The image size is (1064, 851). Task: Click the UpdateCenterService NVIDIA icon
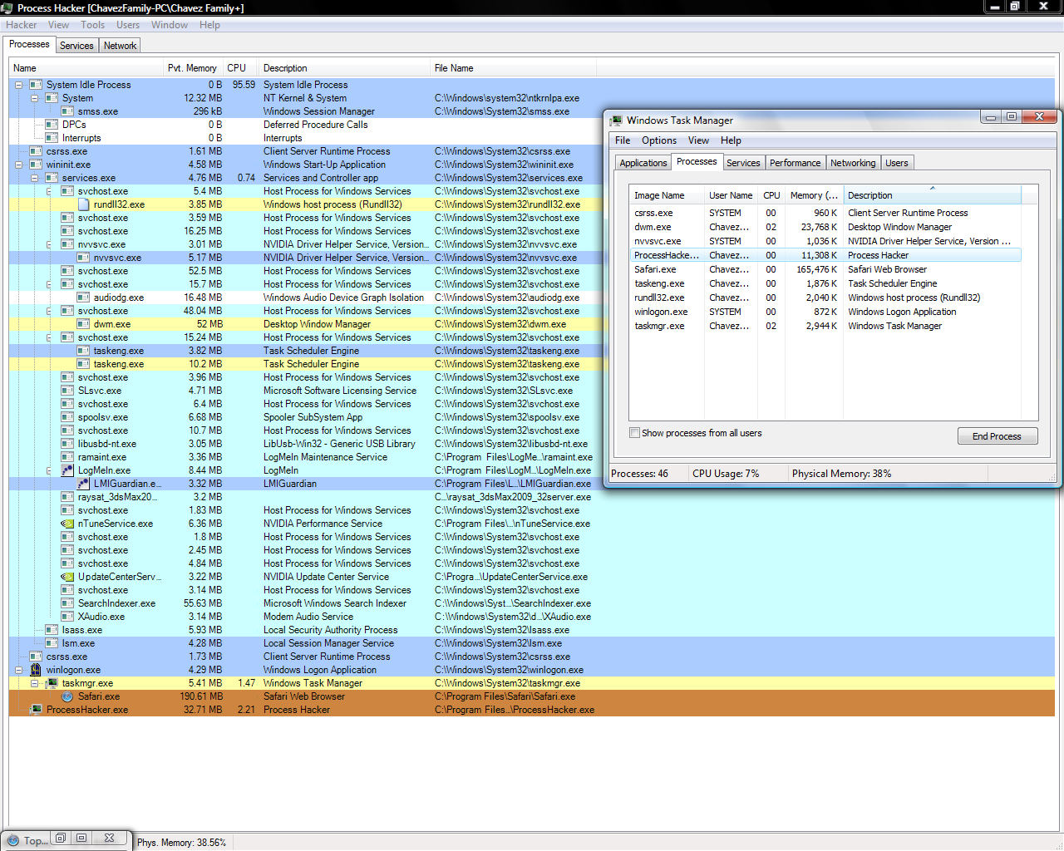click(67, 577)
